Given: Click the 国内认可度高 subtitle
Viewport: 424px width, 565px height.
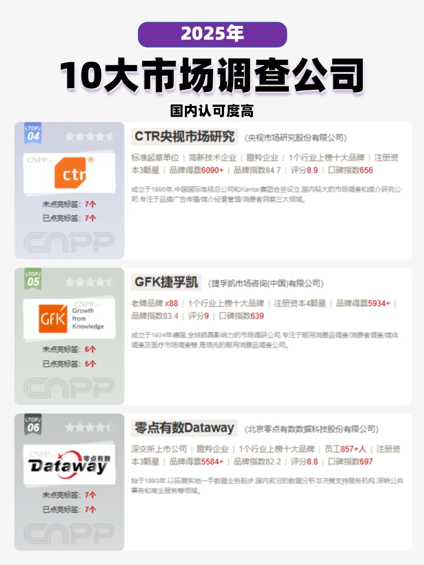Looking at the screenshot, I should point(212,111).
